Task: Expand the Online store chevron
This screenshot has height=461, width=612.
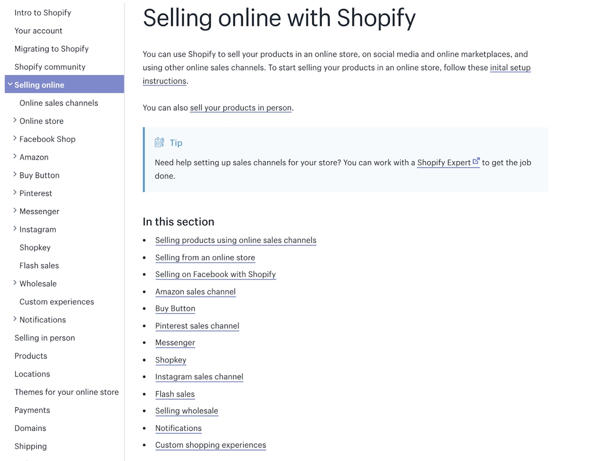Action: (15, 121)
